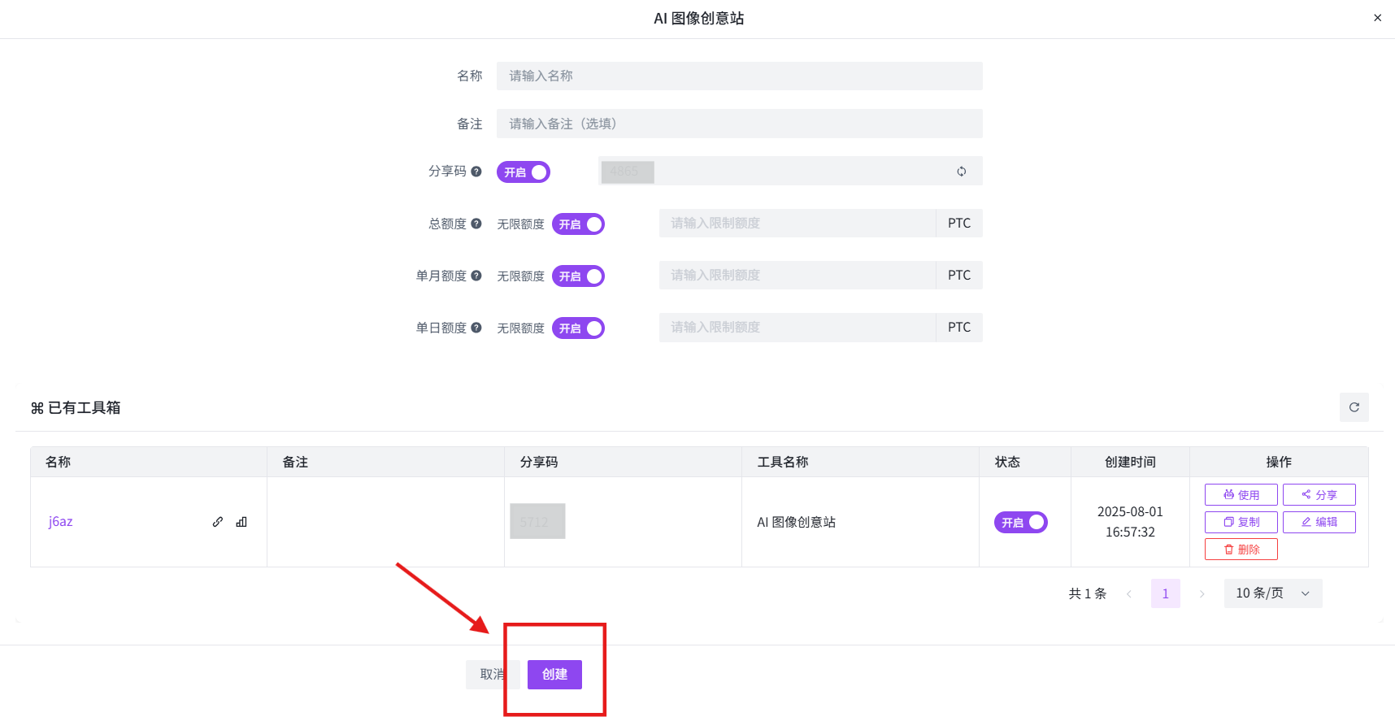Click the 取消 button
Viewport: 1395px width, 717px height.
493,674
